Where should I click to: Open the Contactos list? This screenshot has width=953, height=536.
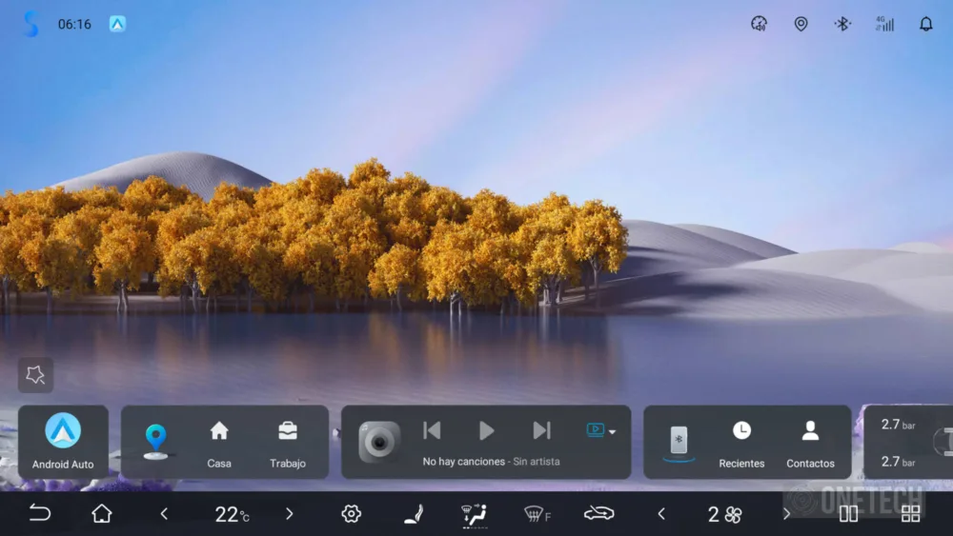coord(810,443)
